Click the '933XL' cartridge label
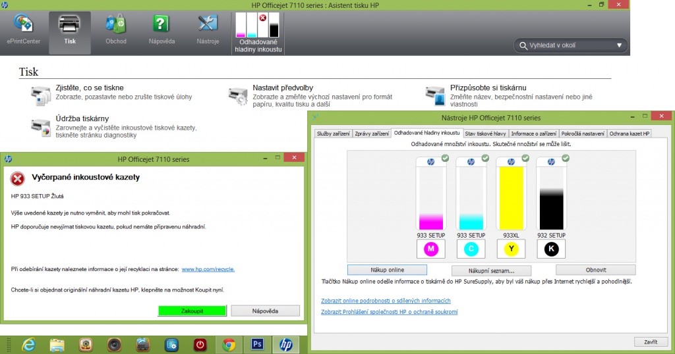This screenshot has height=354, width=675. pos(511,236)
